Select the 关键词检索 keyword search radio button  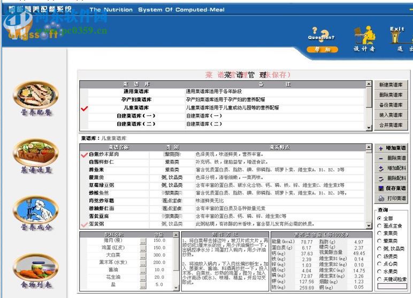pyautogui.click(x=379, y=279)
